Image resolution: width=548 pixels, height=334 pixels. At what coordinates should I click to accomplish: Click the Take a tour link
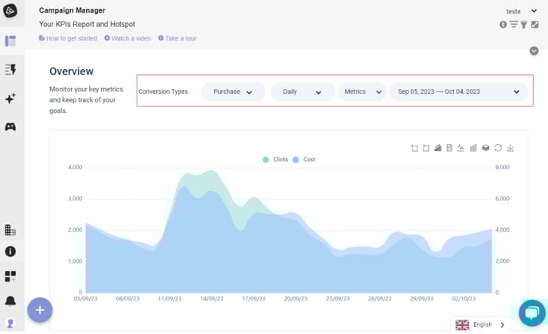(x=177, y=38)
